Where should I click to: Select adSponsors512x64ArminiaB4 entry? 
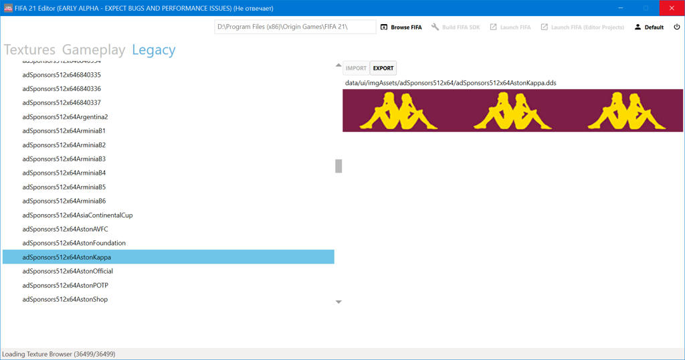pos(64,173)
